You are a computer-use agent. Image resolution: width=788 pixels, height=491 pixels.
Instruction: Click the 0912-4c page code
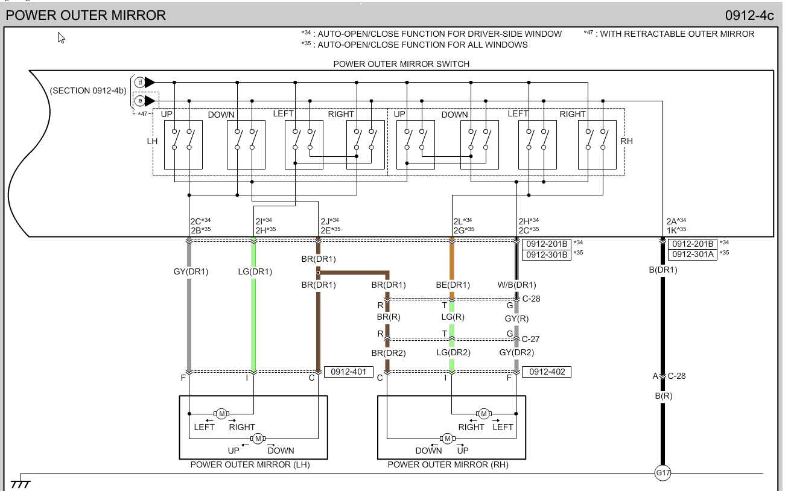749,16
